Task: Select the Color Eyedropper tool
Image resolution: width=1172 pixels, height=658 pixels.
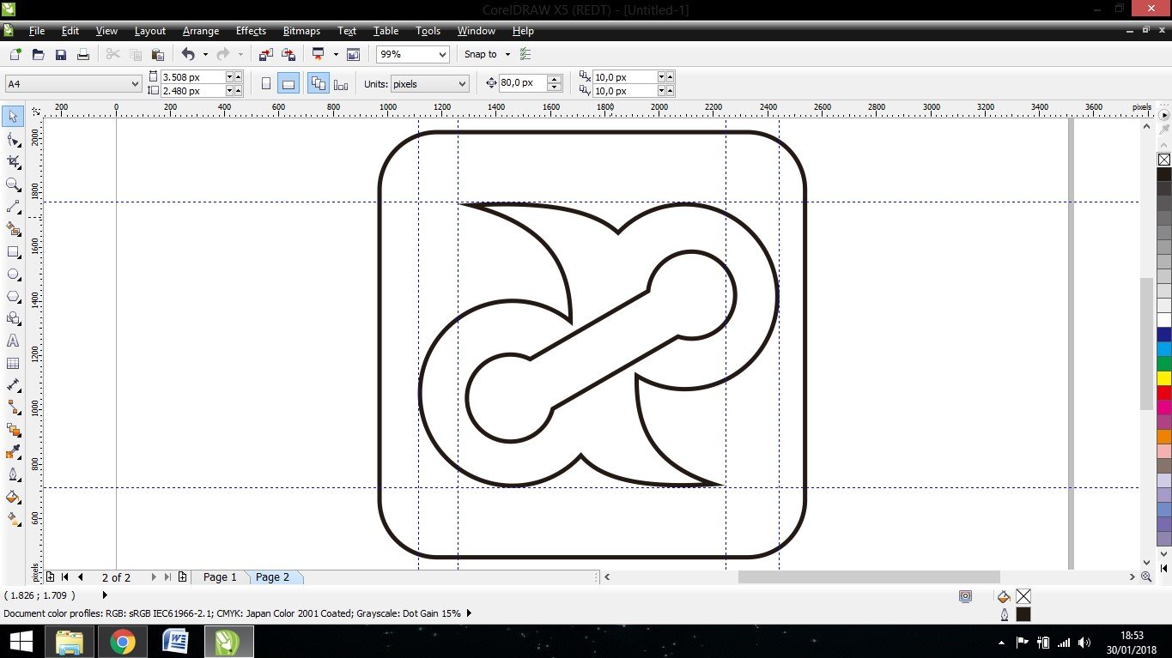Action: coord(13,452)
